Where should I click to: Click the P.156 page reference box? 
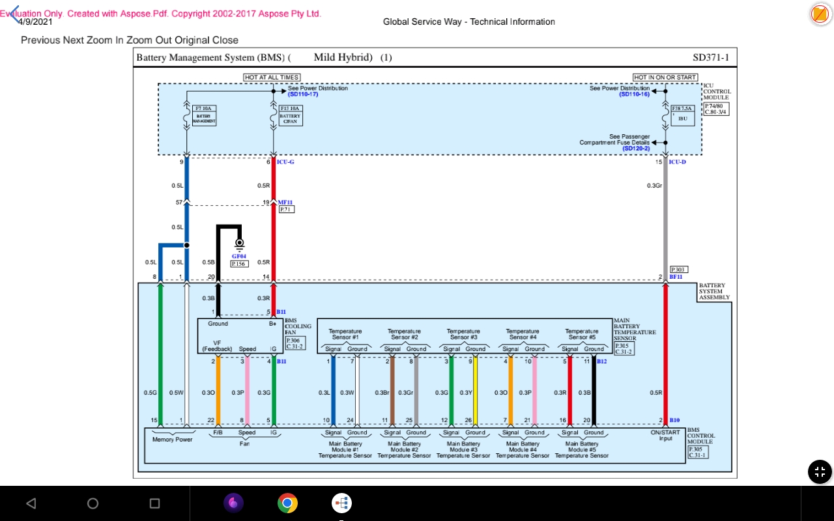[x=239, y=264]
